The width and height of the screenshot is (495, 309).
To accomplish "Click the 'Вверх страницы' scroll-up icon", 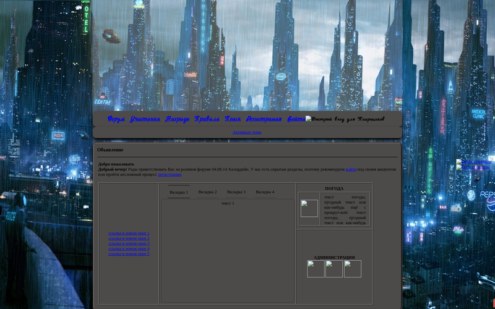I will click(x=473, y=162).
